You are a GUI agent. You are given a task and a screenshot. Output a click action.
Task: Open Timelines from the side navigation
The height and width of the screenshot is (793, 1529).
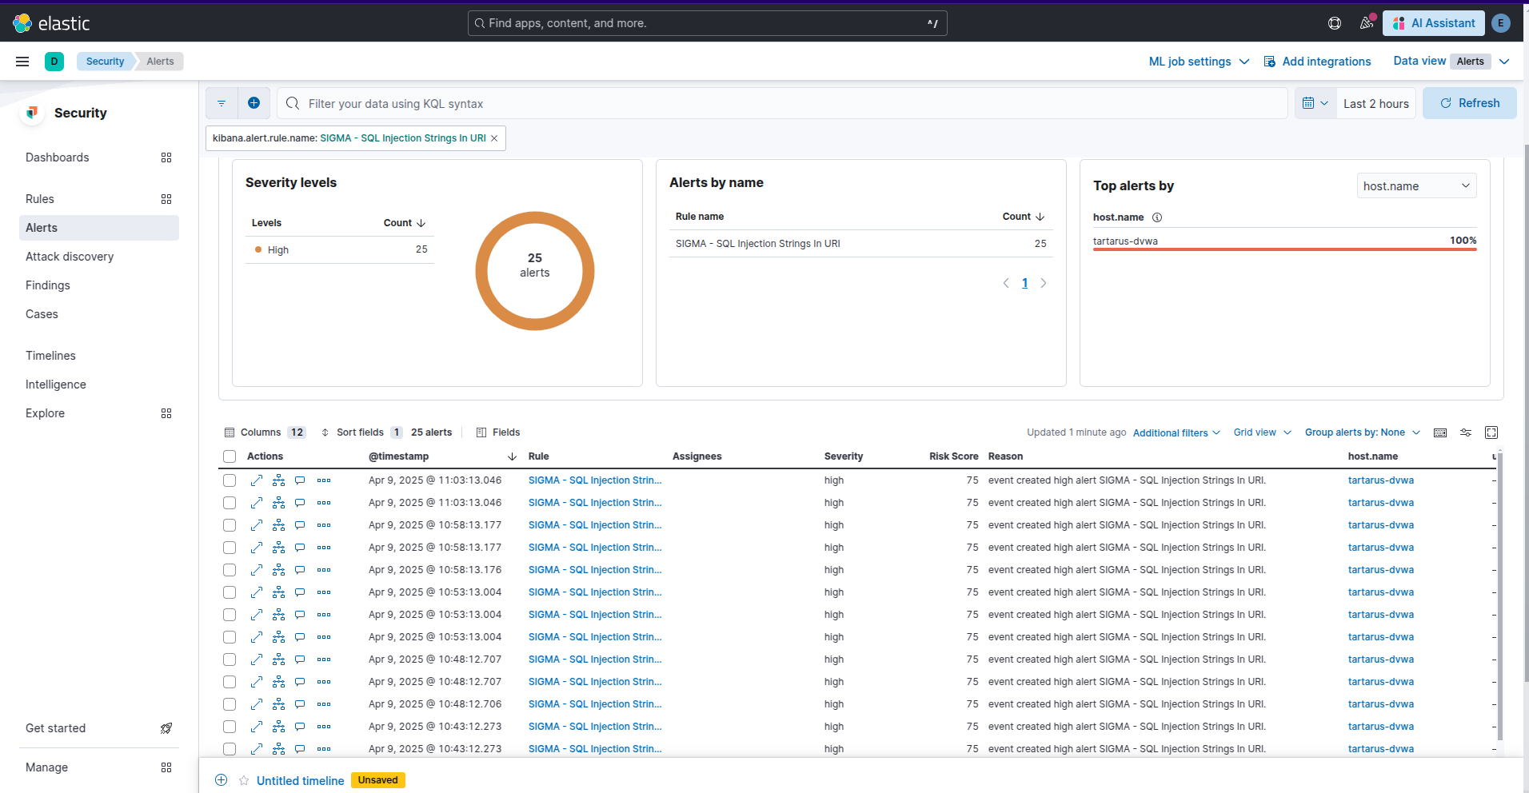pyautogui.click(x=50, y=356)
